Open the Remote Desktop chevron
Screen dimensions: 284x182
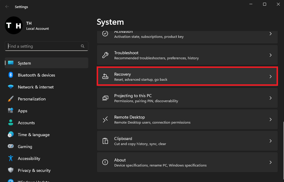(x=271, y=119)
